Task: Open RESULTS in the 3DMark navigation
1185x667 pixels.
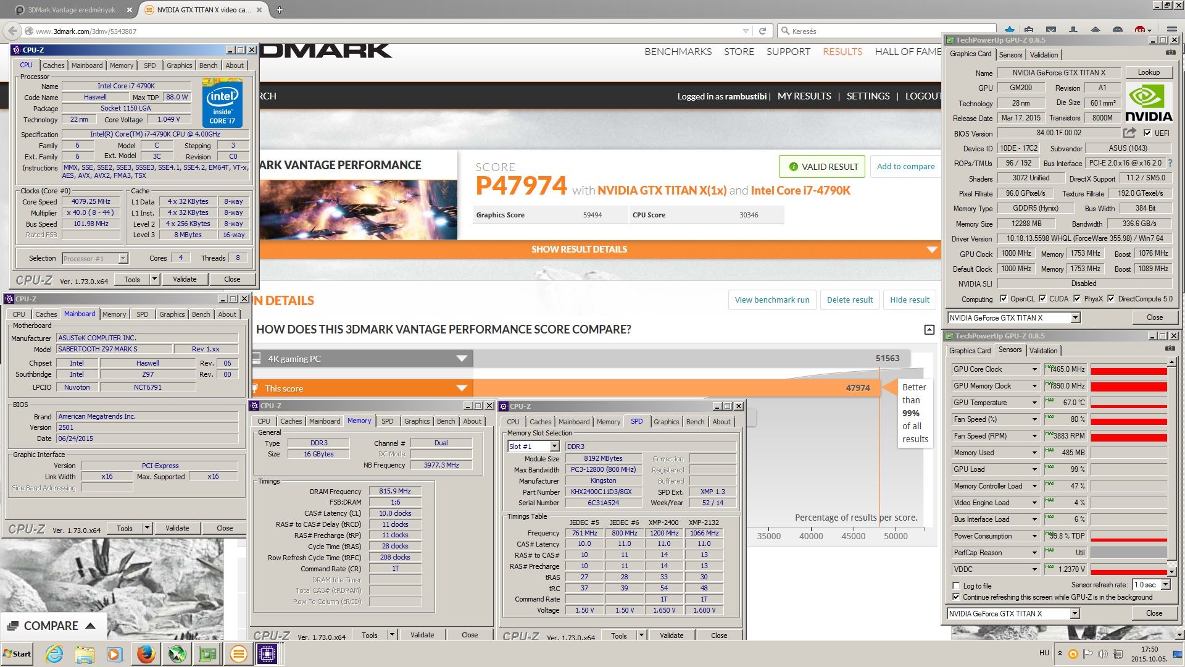Action: [842, 52]
